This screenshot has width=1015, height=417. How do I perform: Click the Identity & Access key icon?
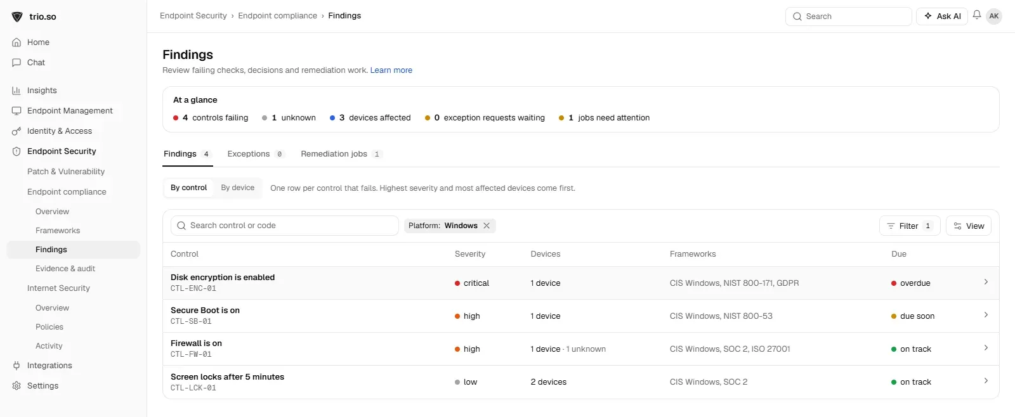tap(16, 131)
